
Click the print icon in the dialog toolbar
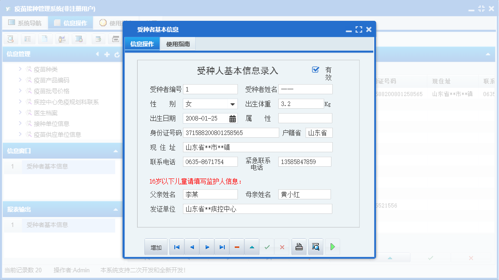[299, 246]
